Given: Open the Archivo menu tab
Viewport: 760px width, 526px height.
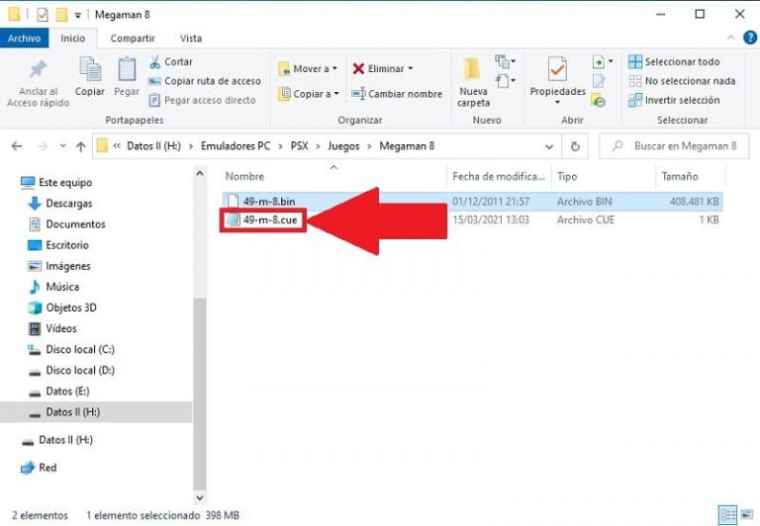Looking at the screenshot, I should (x=24, y=39).
